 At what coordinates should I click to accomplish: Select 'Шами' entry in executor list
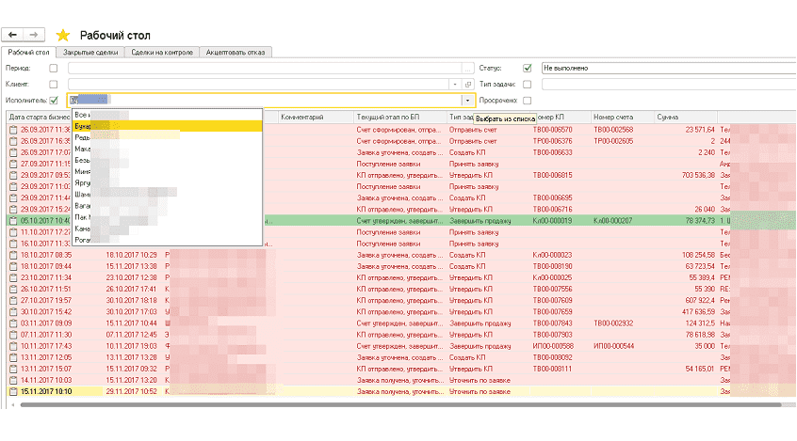click(168, 195)
